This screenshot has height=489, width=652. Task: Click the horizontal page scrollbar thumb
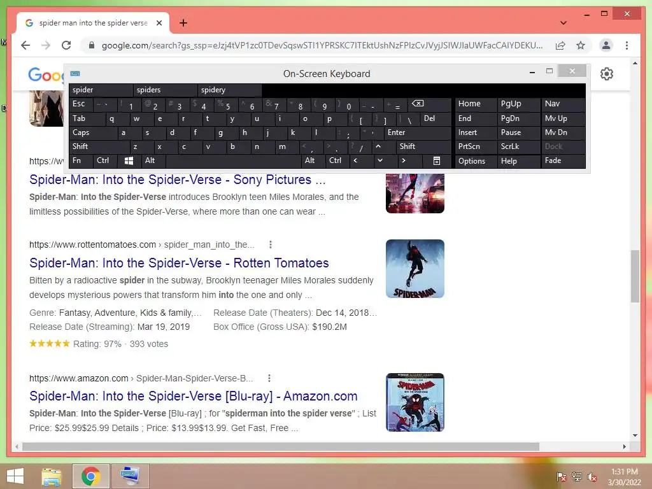click(281, 446)
